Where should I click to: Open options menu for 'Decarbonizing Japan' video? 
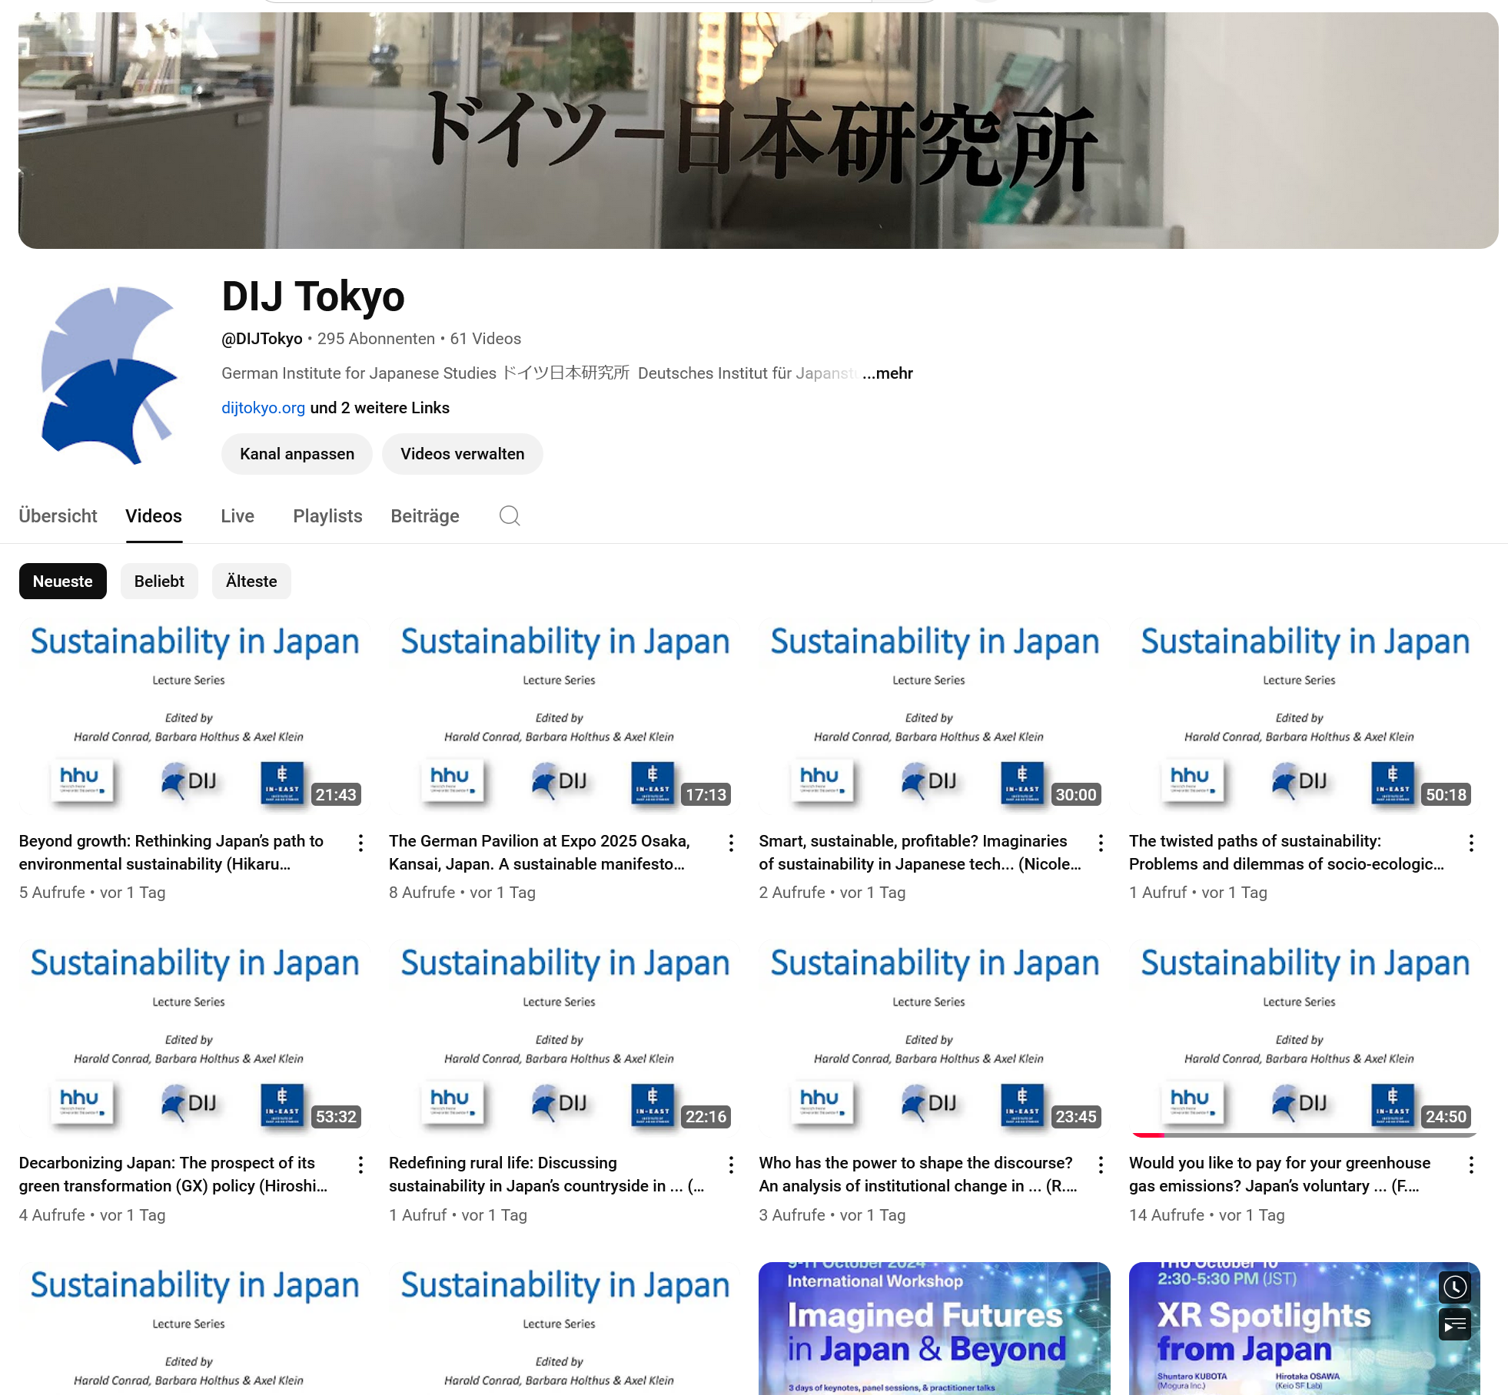click(360, 1165)
